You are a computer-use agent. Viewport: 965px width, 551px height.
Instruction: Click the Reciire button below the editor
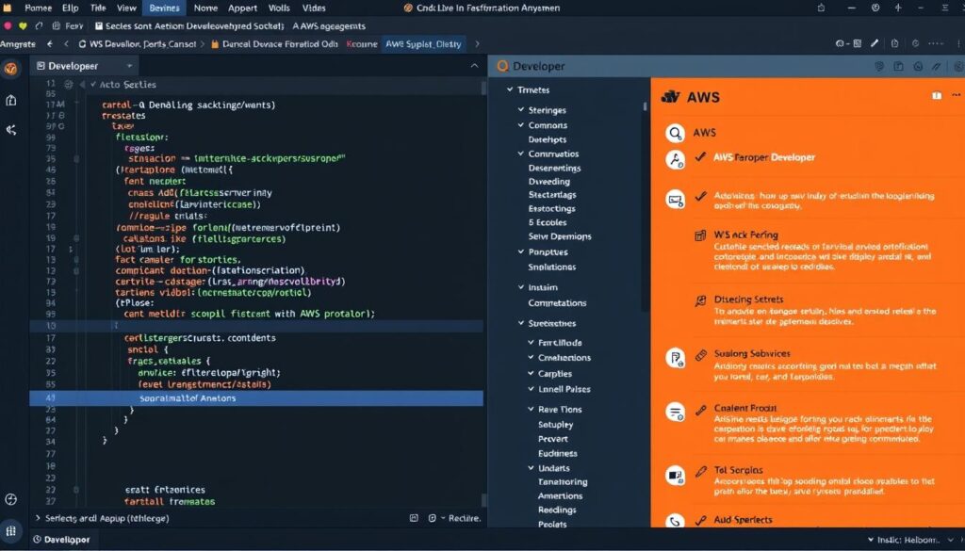coord(465,518)
